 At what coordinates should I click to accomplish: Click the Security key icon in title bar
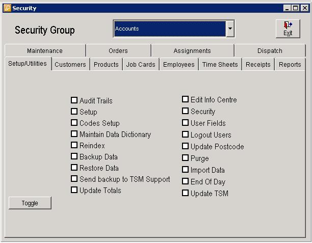tap(7, 8)
